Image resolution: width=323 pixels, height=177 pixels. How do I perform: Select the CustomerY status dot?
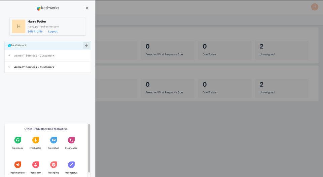click(9, 67)
